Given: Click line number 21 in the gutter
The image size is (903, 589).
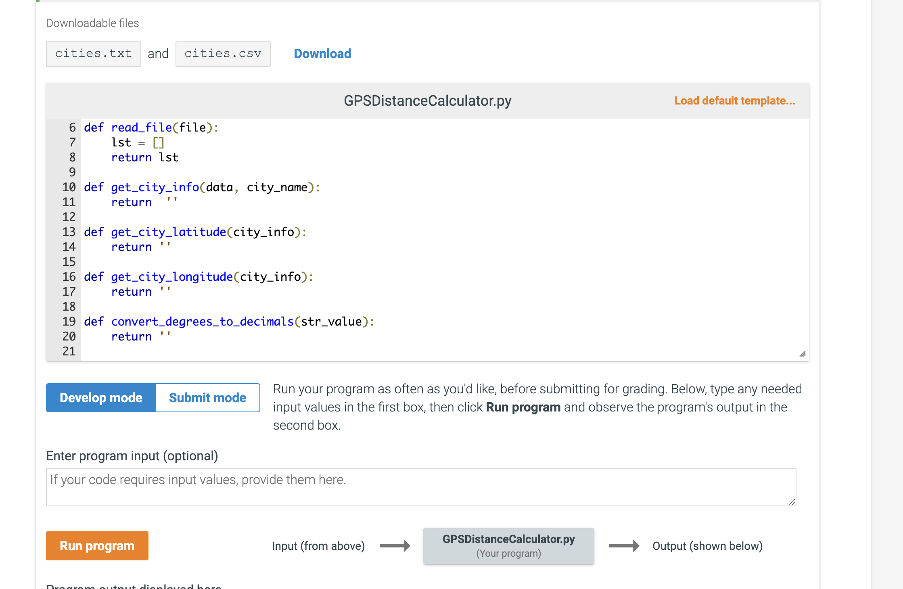Looking at the screenshot, I should click(69, 351).
